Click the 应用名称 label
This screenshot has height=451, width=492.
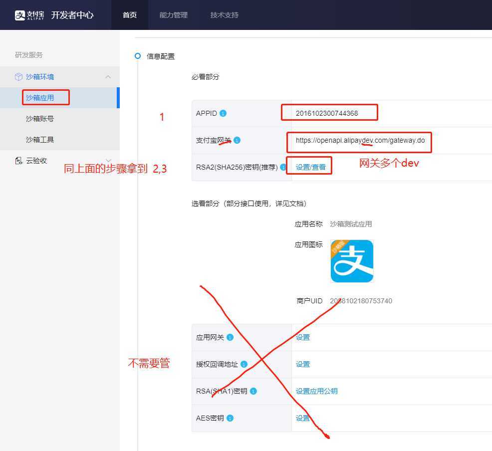click(308, 224)
